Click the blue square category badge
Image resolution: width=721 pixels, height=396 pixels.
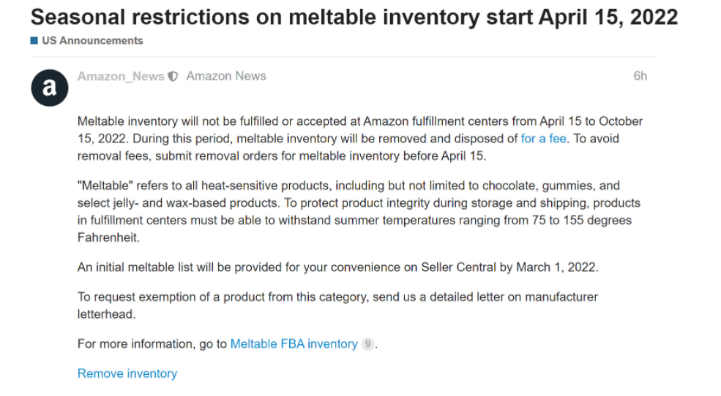tap(34, 41)
